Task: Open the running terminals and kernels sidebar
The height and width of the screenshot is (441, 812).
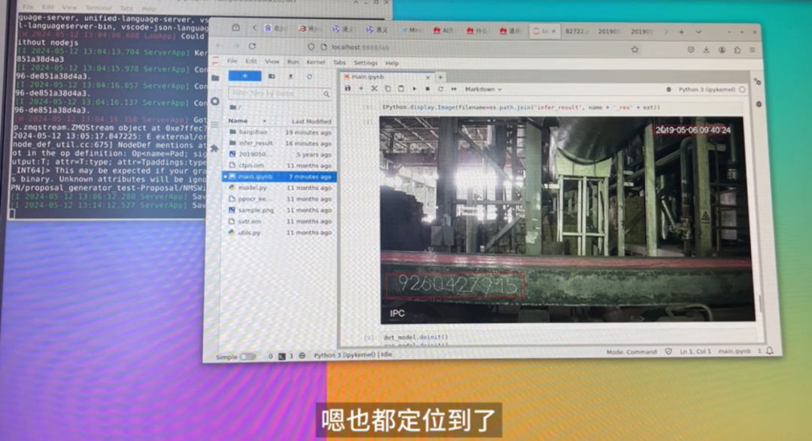Action: tap(216, 101)
